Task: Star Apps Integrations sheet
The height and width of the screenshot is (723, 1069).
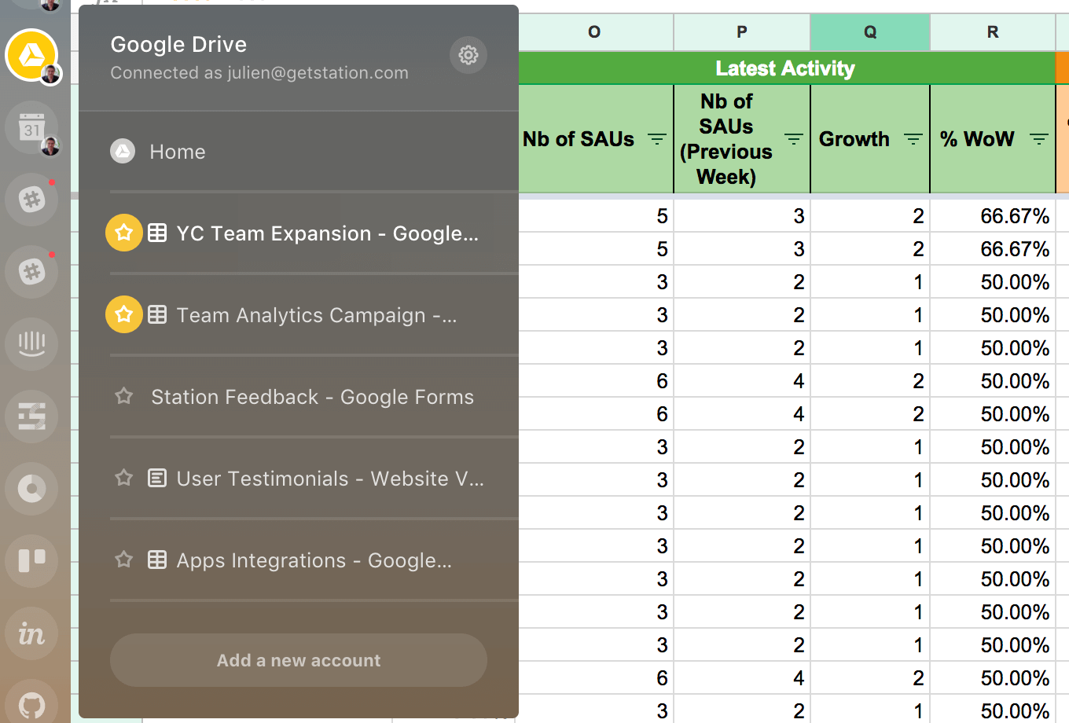Action: click(124, 560)
